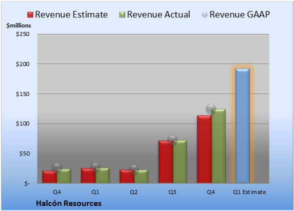Click the GAAP sphere marker above Q3
Screen dimensions: 294x211
(x=172, y=140)
